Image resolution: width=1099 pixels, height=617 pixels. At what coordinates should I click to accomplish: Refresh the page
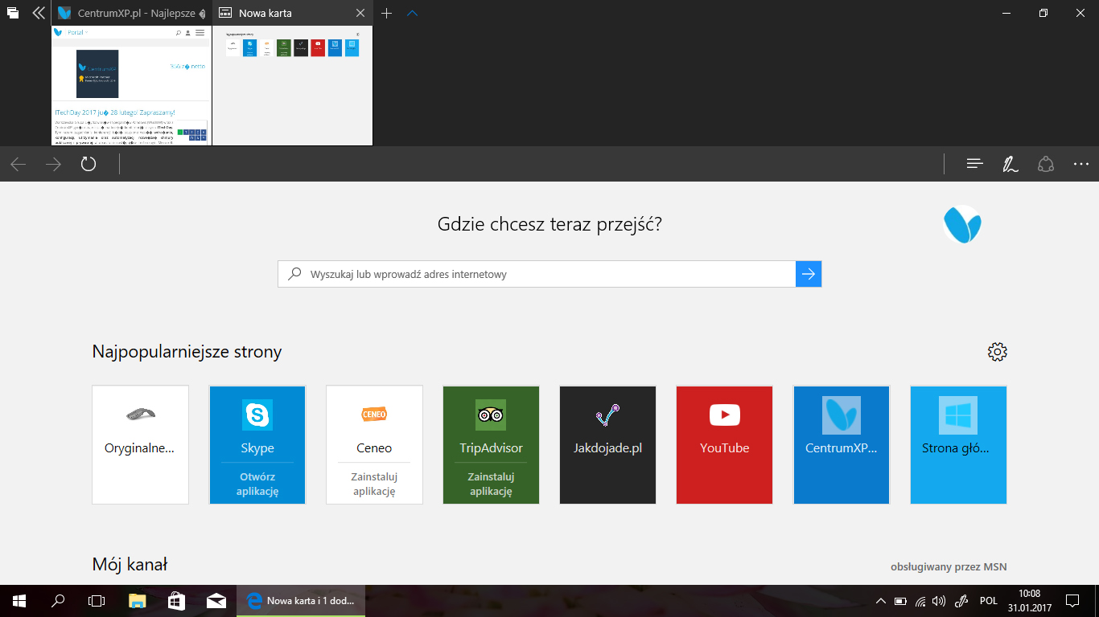(88, 164)
